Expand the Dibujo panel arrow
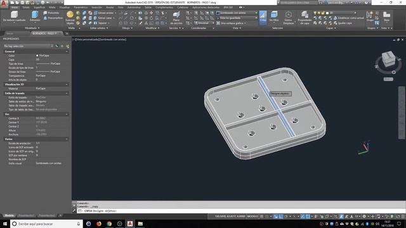 coord(131,28)
